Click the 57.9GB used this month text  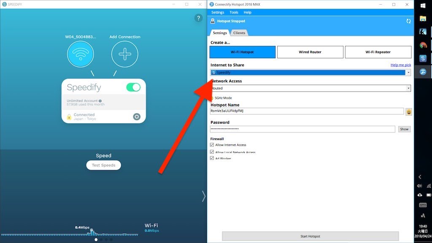tap(85, 105)
